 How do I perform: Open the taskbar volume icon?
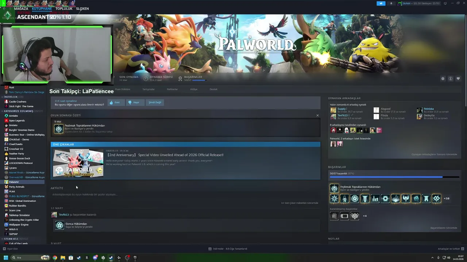point(448,258)
